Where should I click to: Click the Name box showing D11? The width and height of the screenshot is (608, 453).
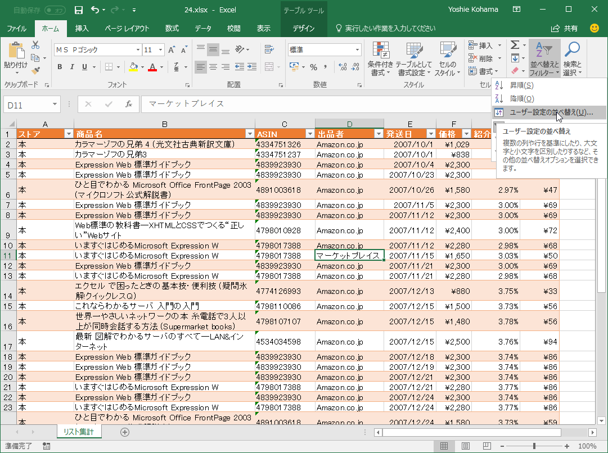point(28,105)
